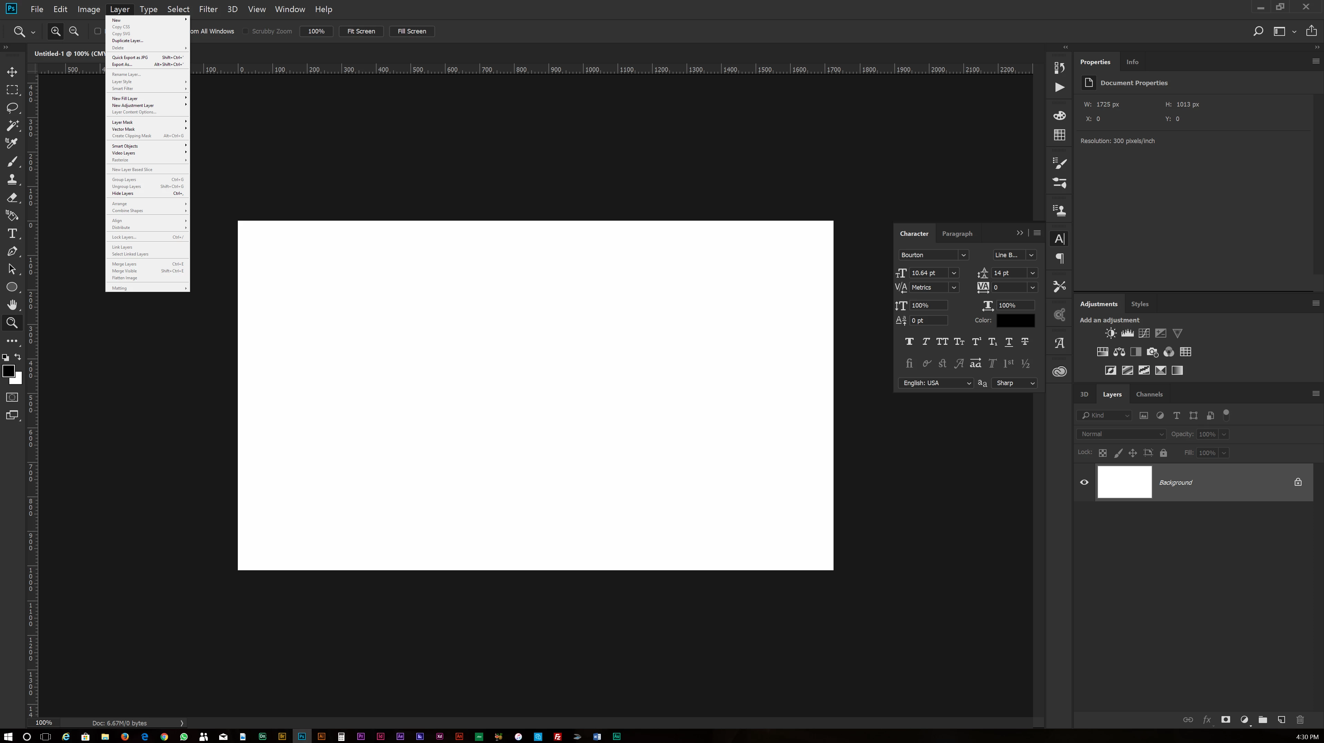This screenshot has width=1324, height=743.
Task: Click the Fit Screen button
Action: tap(361, 31)
